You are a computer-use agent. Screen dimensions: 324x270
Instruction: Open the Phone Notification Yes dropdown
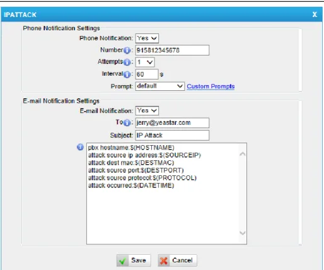click(x=147, y=38)
